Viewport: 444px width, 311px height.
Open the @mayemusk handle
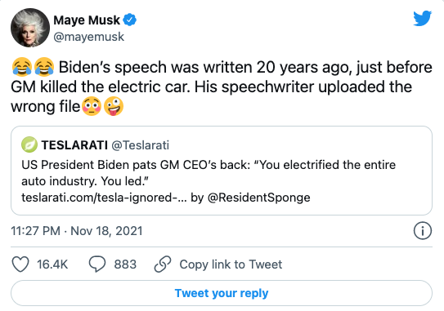point(88,37)
